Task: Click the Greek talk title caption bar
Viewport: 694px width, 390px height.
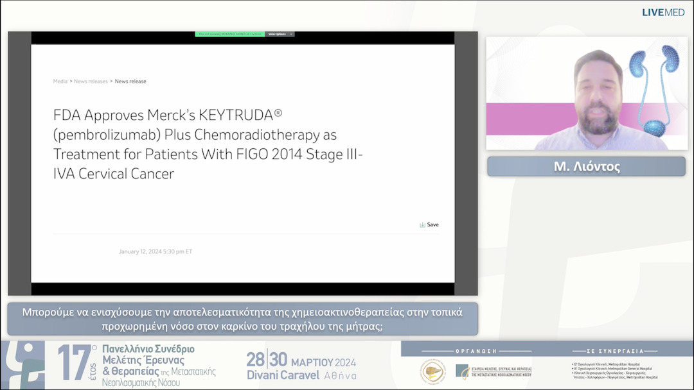Action: [242, 319]
